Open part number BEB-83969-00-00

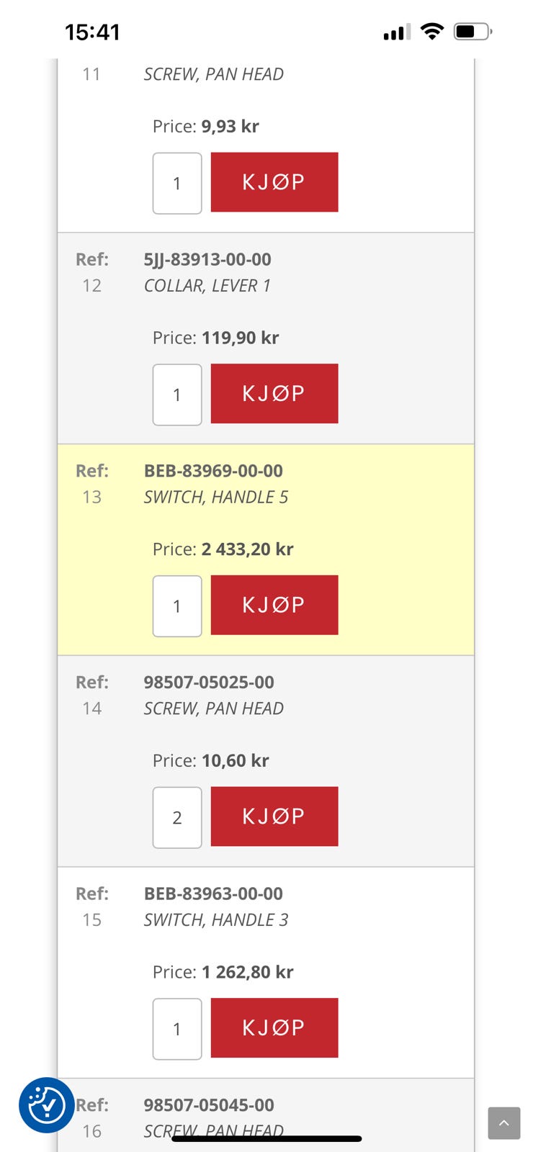click(213, 471)
